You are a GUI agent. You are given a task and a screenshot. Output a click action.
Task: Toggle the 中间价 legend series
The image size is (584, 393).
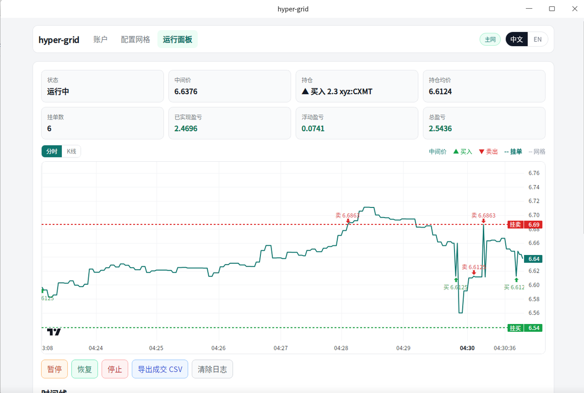438,152
